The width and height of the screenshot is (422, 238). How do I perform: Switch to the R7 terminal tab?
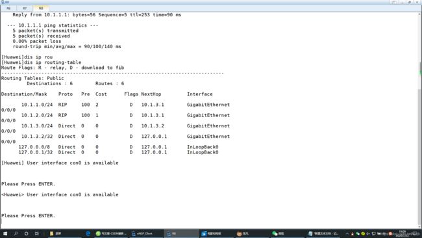point(25,8)
